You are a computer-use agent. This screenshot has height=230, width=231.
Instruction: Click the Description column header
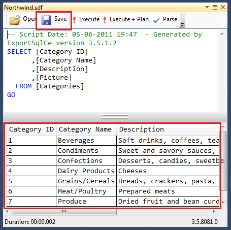click(168, 129)
